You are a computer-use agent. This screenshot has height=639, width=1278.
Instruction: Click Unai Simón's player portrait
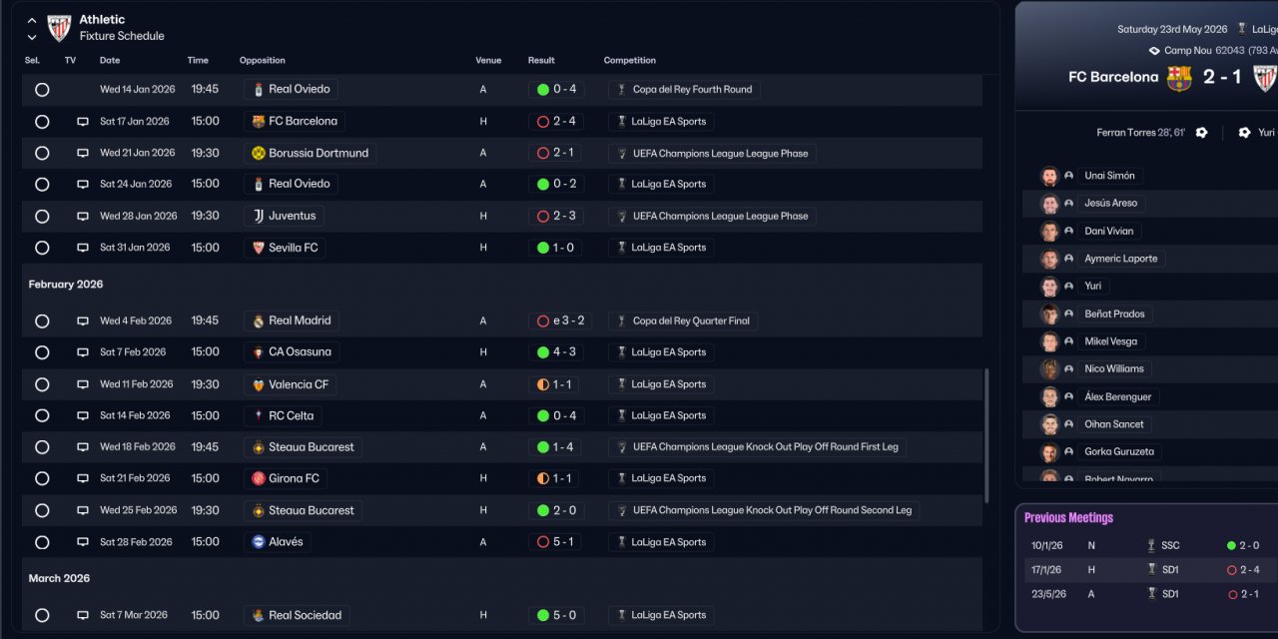coord(1049,176)
